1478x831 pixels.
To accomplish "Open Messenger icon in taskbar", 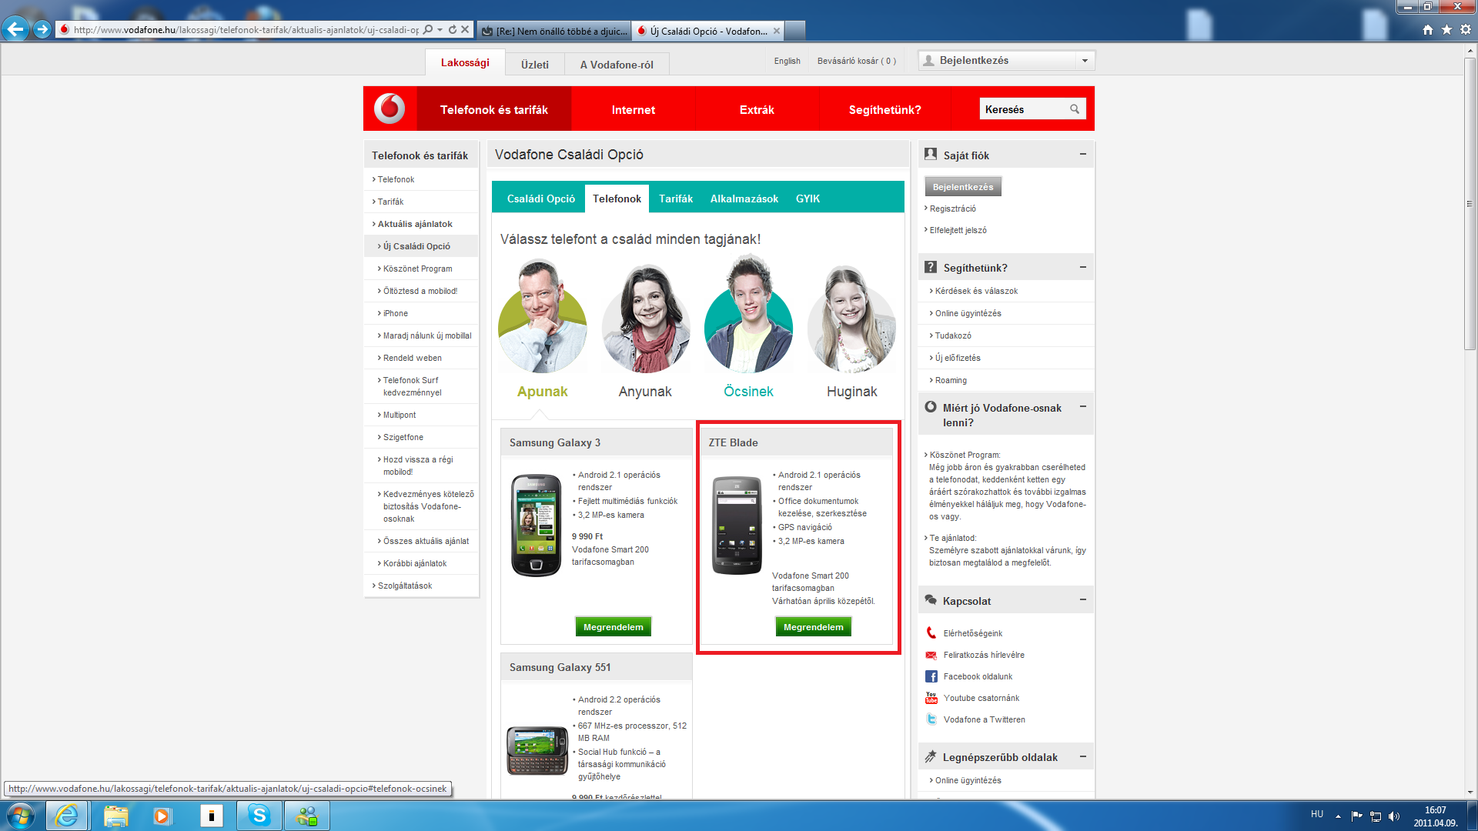I will click(x=307, y=816).
